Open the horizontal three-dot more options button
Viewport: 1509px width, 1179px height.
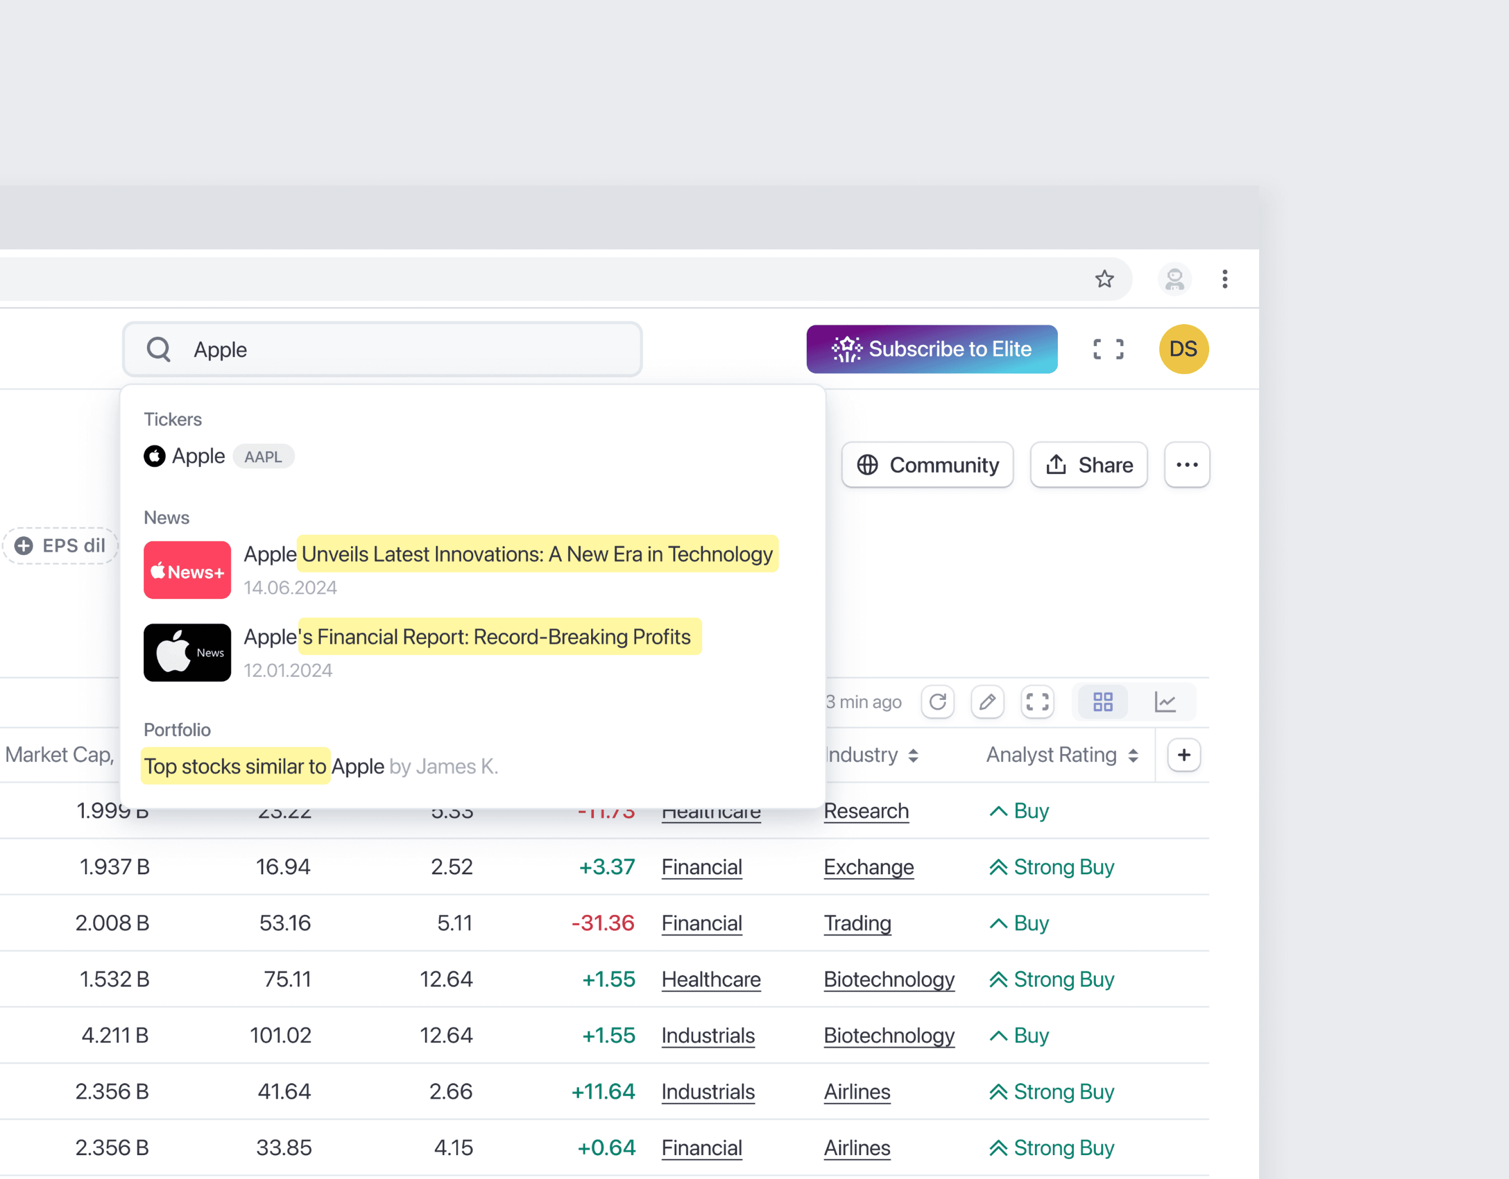point(1186,465)
